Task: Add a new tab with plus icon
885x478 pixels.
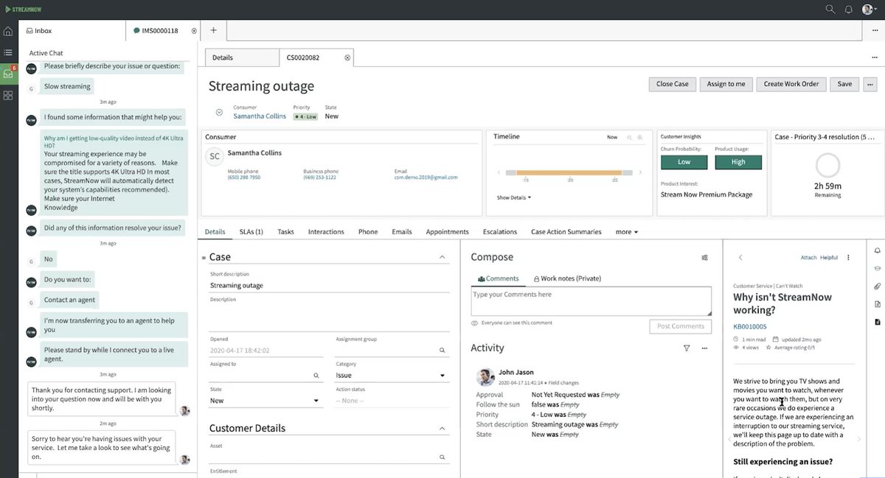Action: click(x=213, y=30)
